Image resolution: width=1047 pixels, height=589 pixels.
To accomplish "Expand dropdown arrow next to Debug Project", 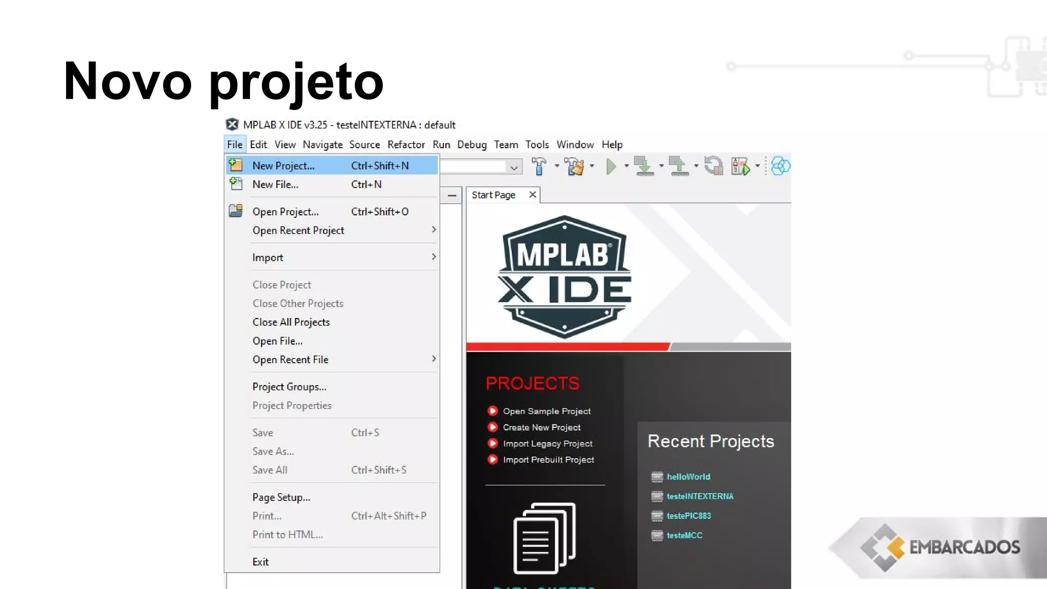I will click(x=757, y=166).
